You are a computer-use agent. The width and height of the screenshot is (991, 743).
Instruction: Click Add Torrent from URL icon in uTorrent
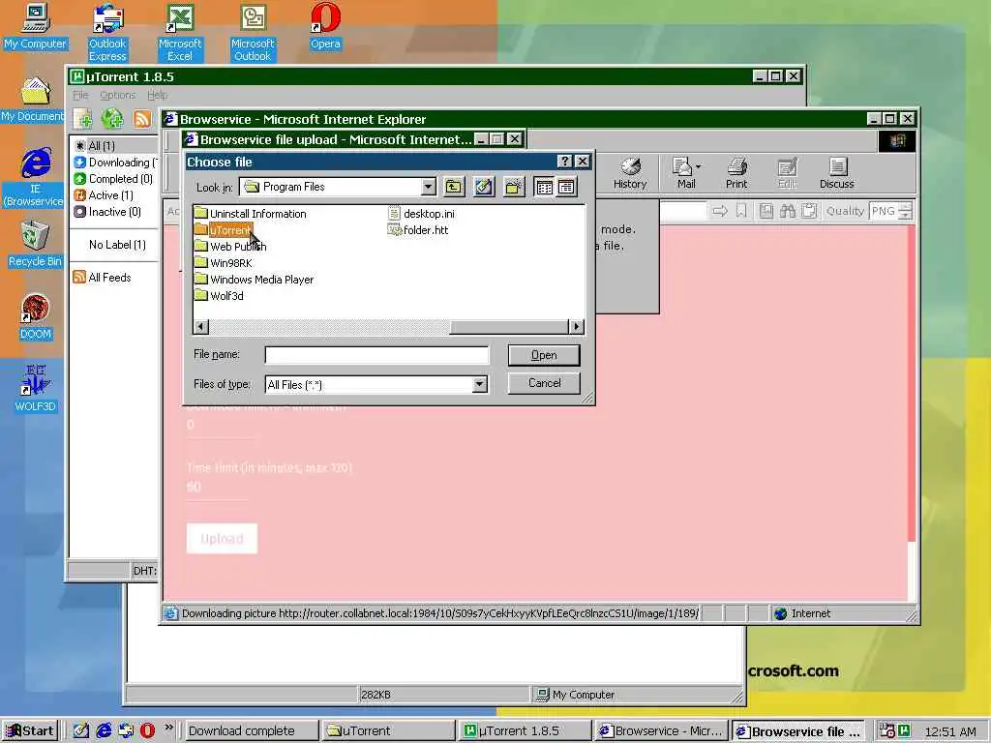coord(112,118)
